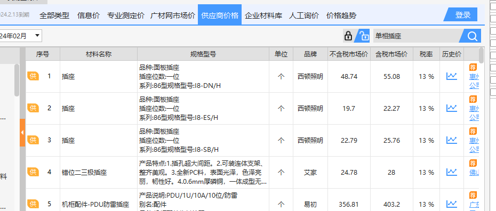Open the 2024年02月 date dropdown
Viewport: 496px width, 211px height.
20,36
